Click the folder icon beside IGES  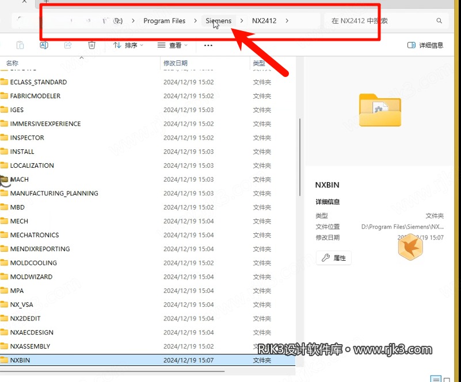4,110
